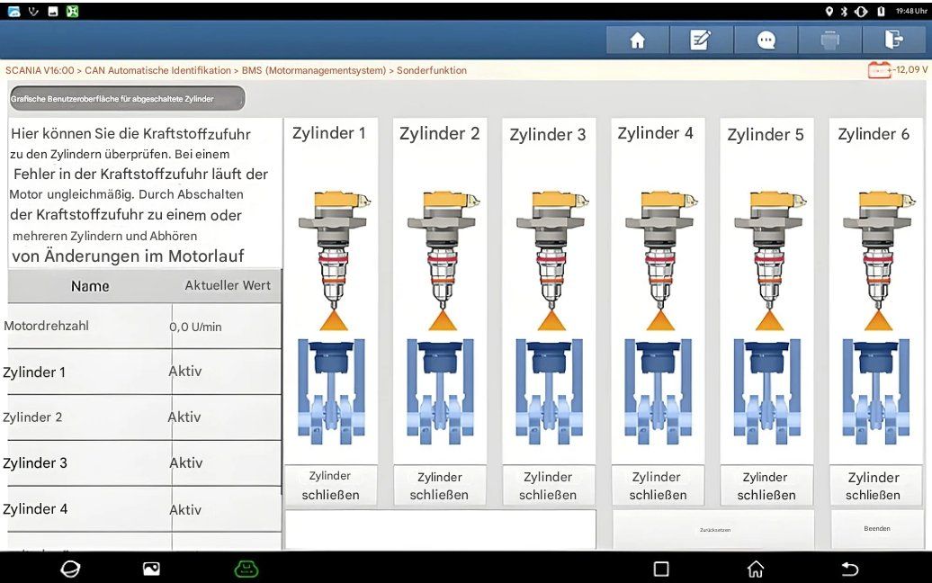
Task: Tap the printer icon in toolbar
Action: pos(829,40)
